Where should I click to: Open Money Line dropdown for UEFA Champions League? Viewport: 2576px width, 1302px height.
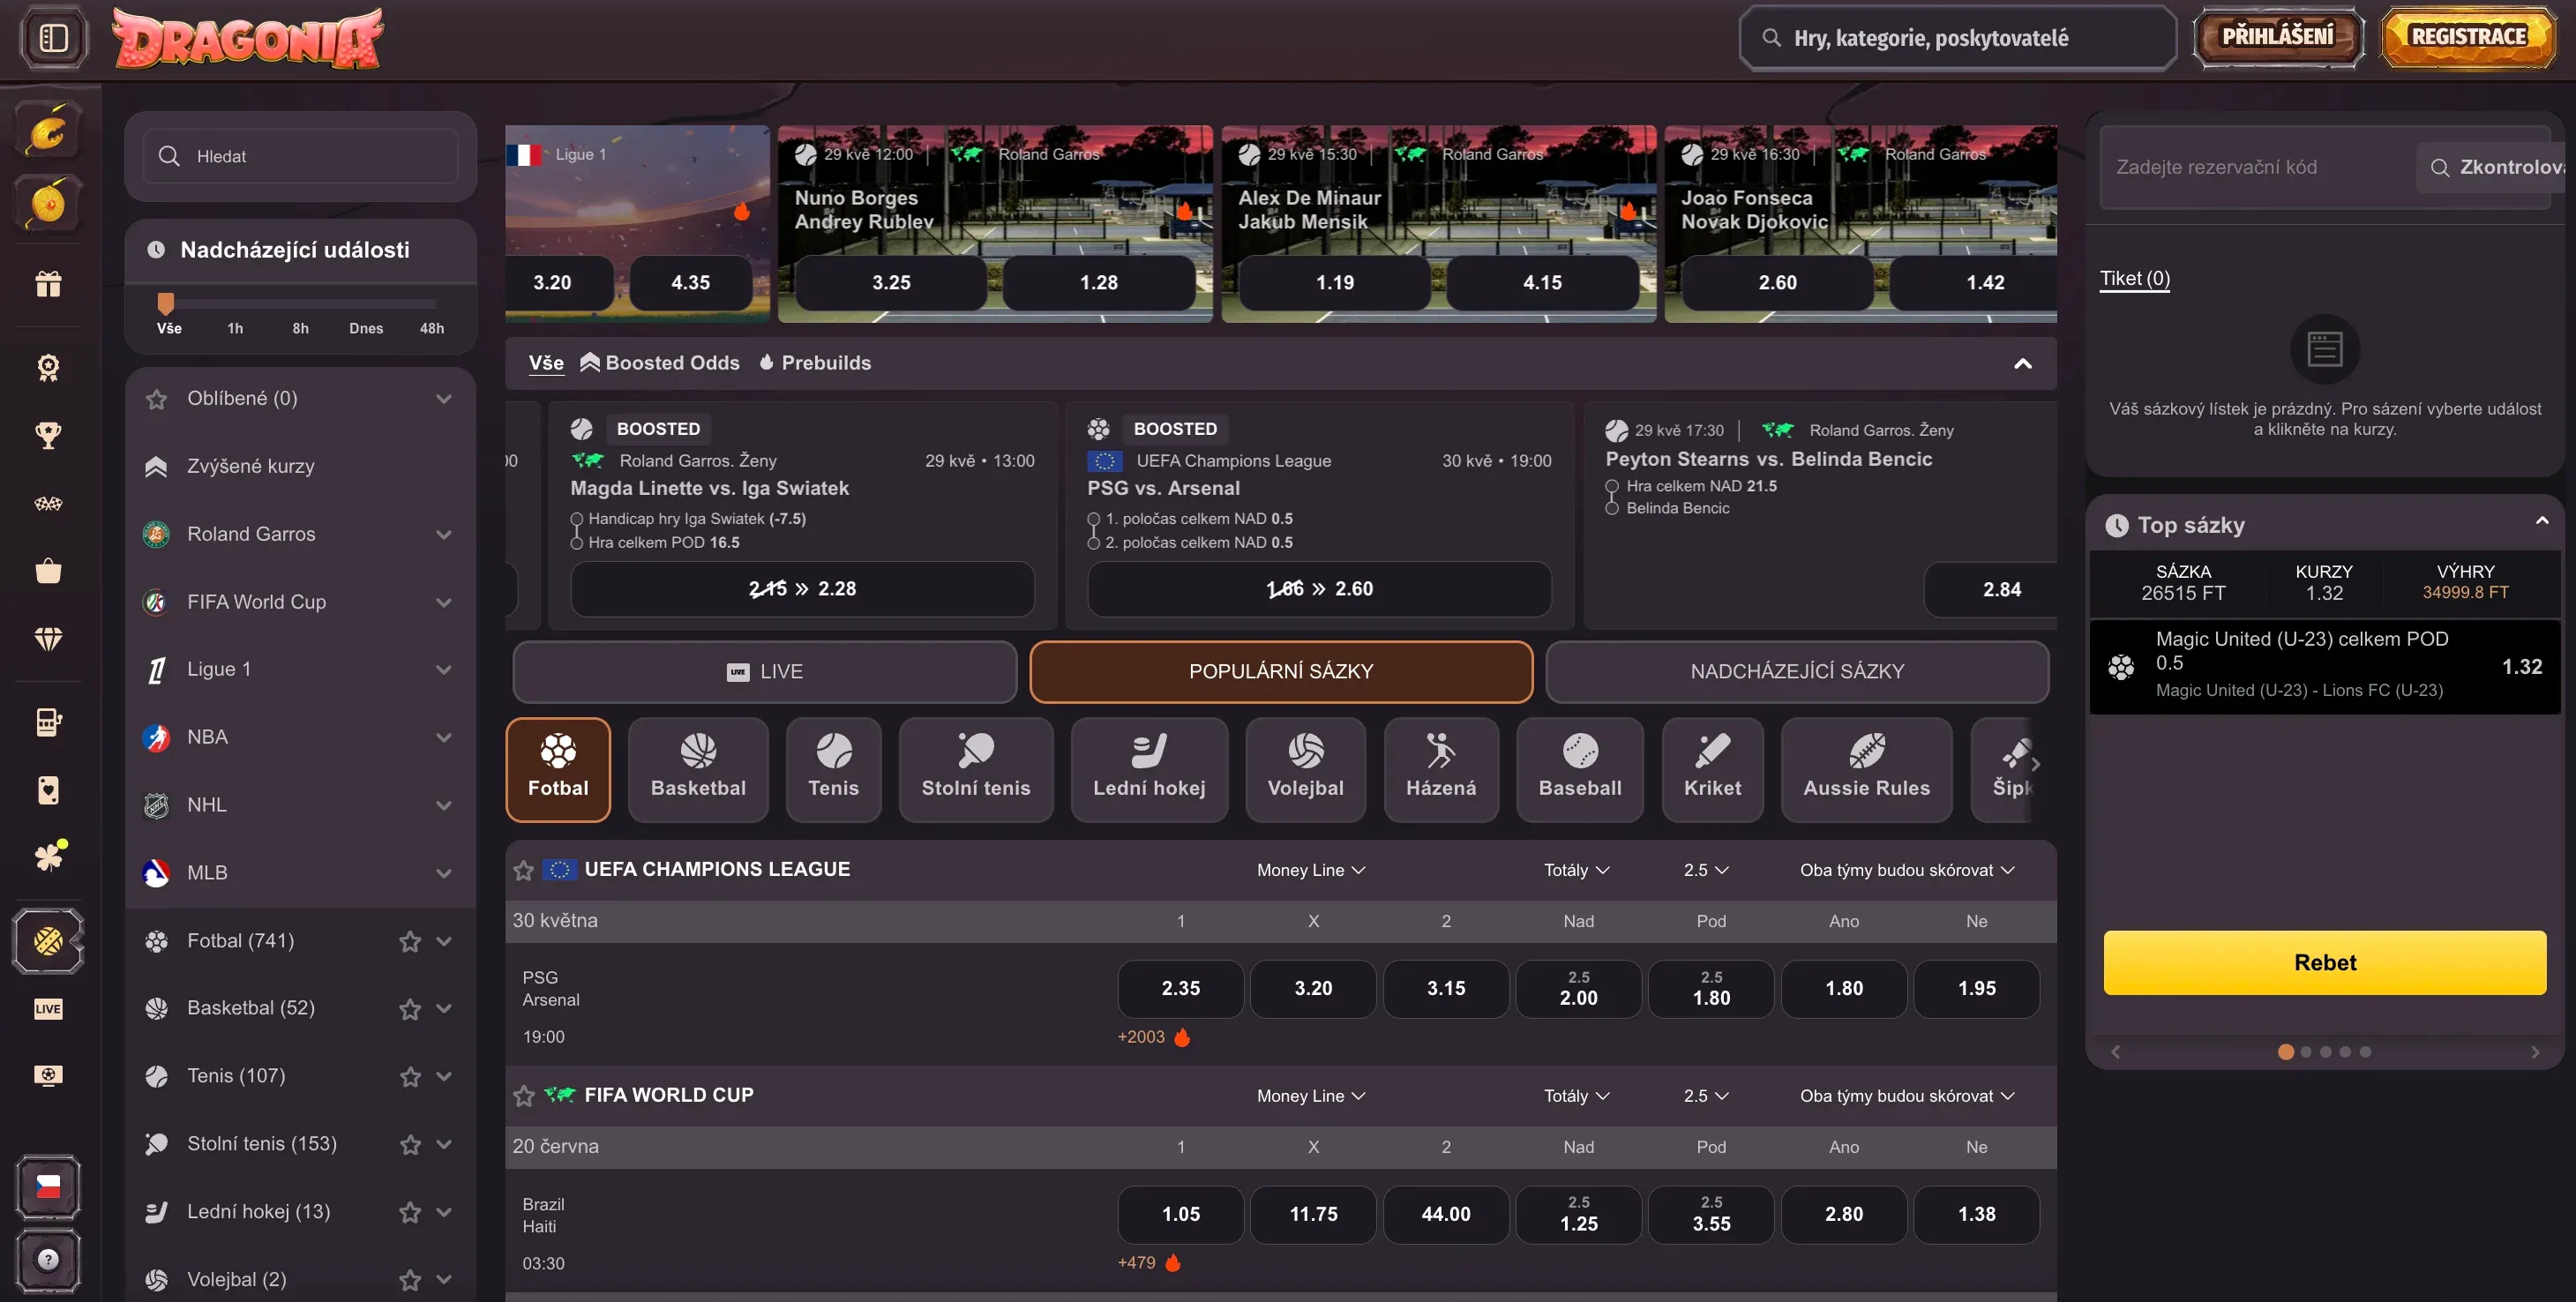pyautogui.click(x=1310, y=870)
